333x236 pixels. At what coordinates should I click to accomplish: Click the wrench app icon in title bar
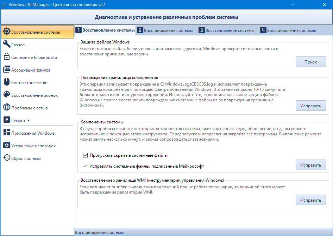4,5
